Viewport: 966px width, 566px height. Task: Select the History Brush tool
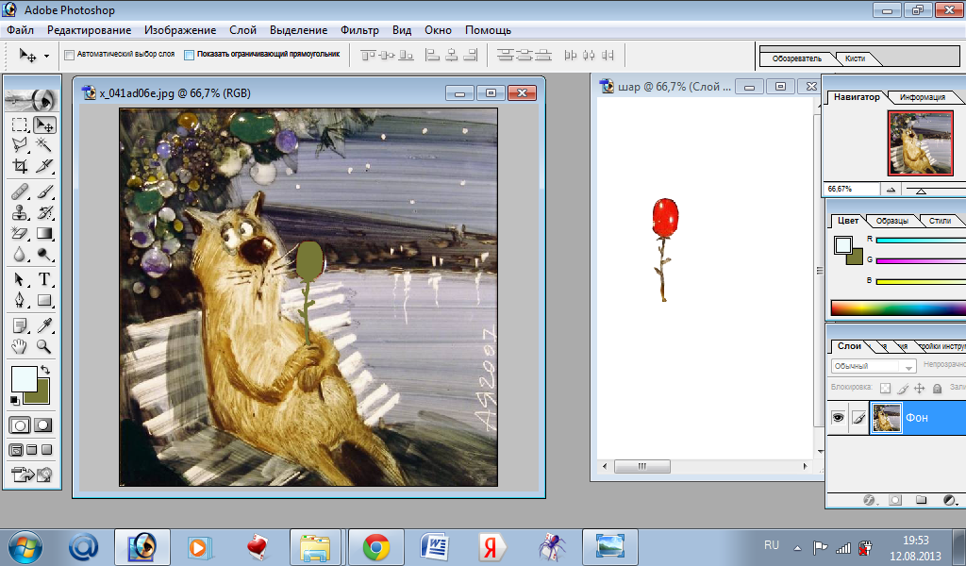click(44, 212)
